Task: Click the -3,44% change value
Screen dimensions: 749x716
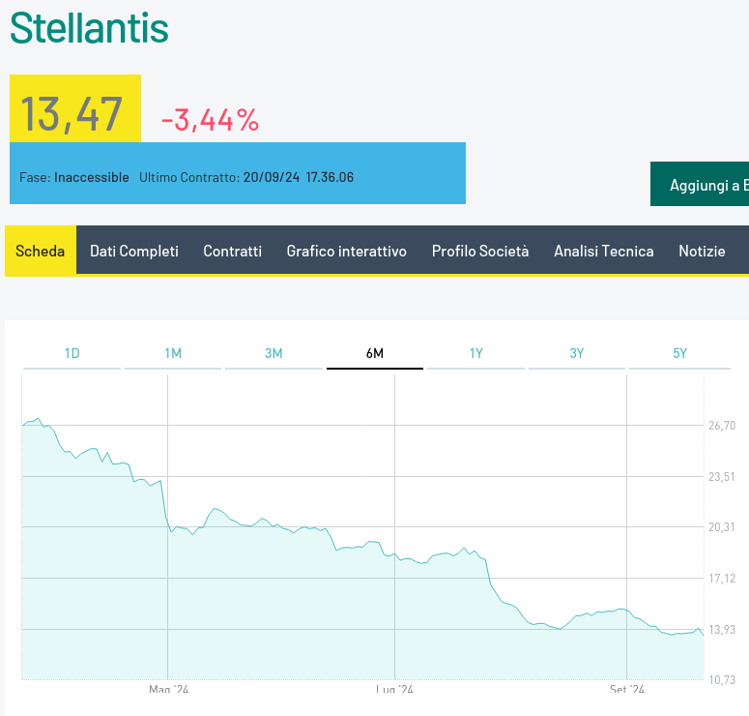Action: tap(210, 120)
